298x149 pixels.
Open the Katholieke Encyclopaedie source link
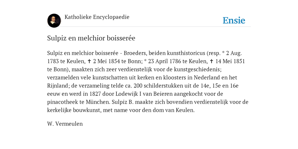(x=97, y=17)
